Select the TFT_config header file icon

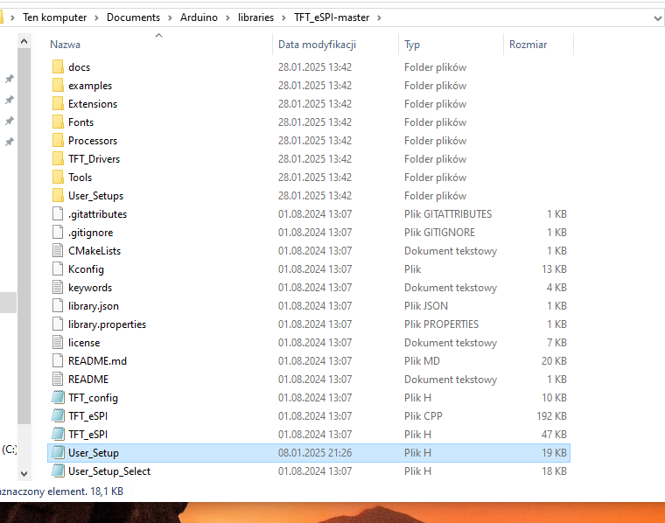[58, 398]
